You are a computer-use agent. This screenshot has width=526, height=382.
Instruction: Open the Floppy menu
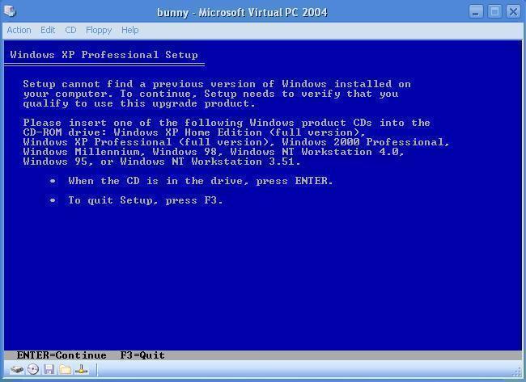click(x=99, y=30)
